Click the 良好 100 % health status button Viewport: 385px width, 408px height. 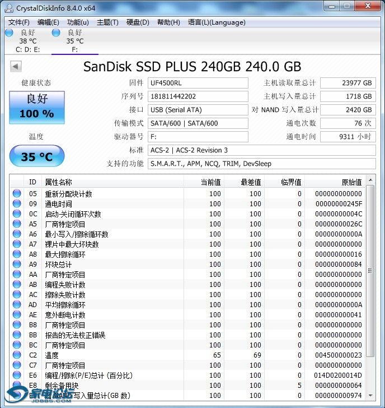coord(37,107)
